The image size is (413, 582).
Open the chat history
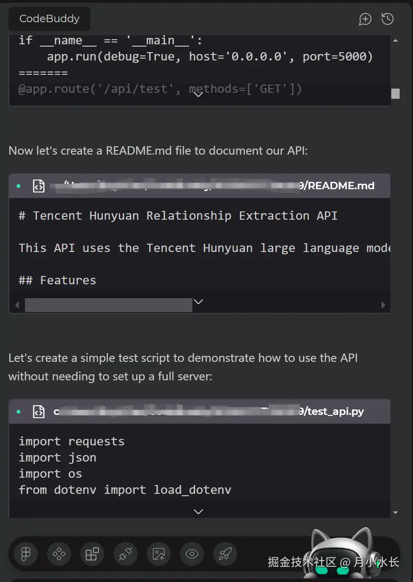pos(388,19)
